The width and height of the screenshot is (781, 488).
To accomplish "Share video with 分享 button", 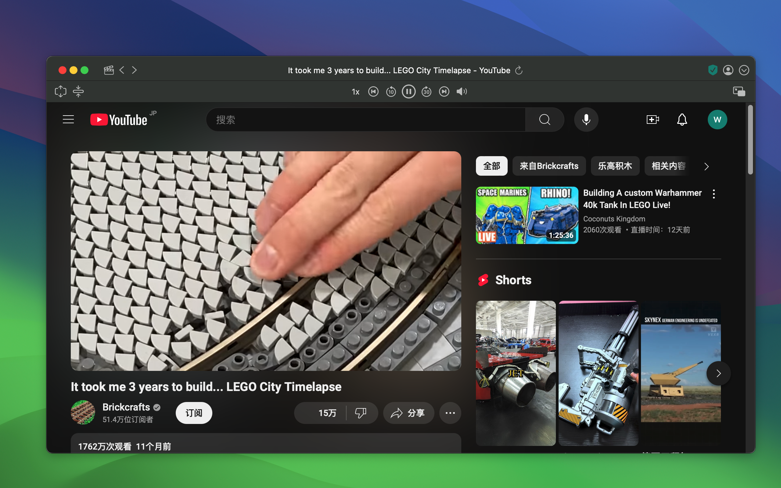I will tap(408, 413).
